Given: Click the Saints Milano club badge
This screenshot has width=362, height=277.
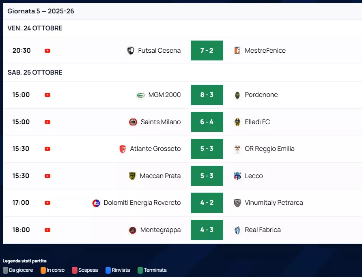Looking at the screenshot, I should point(133,122).
